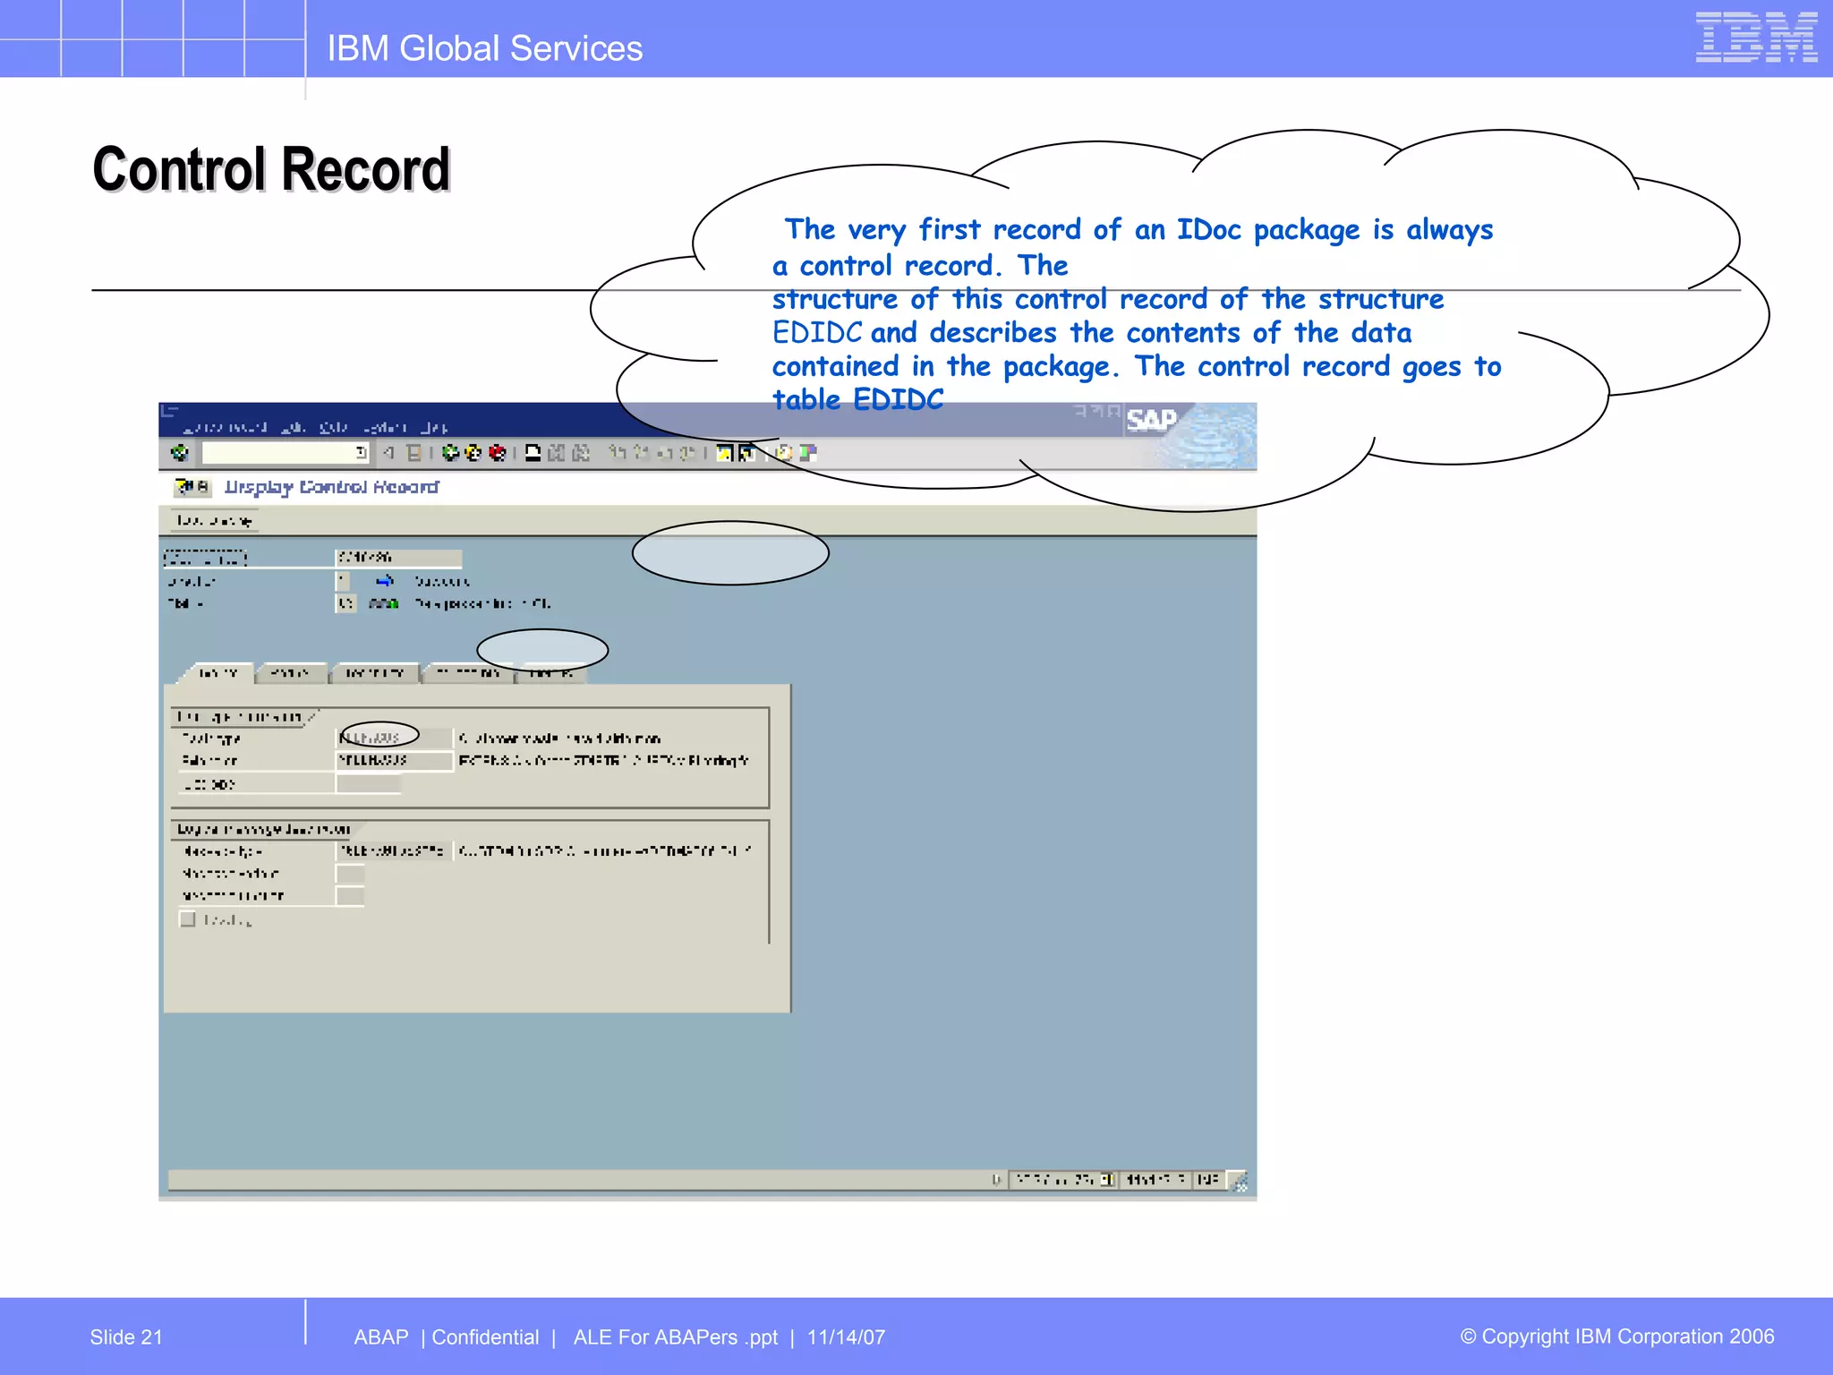Click the Message variant field

click(x=350, y=874)
